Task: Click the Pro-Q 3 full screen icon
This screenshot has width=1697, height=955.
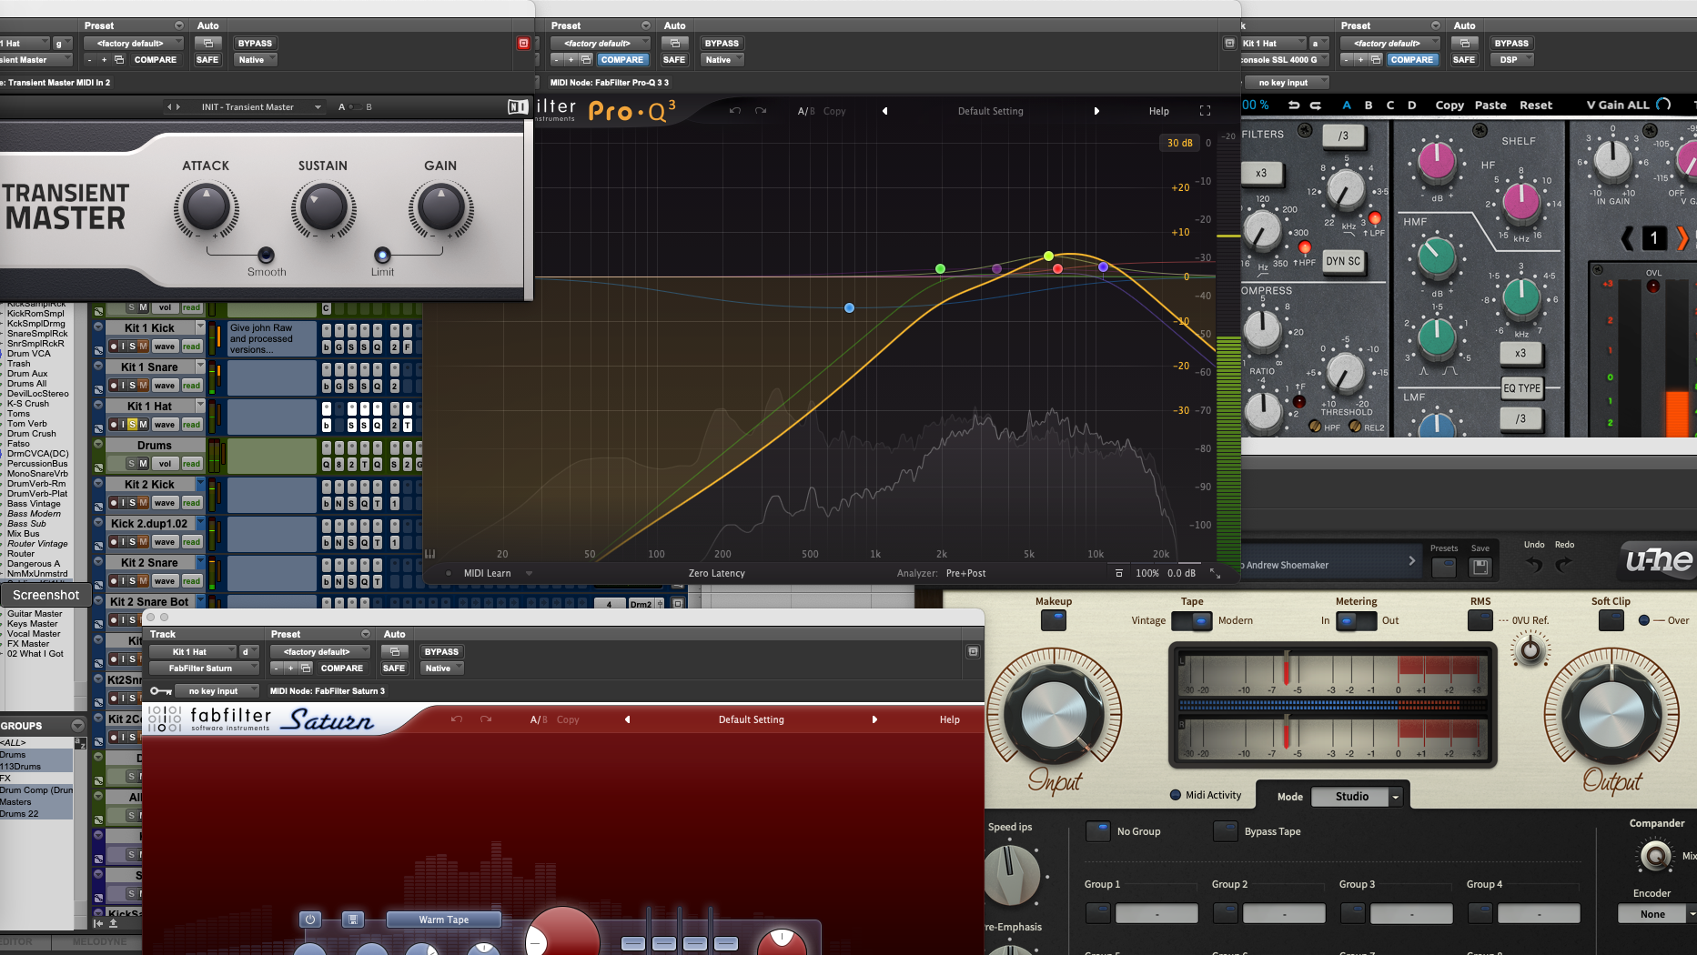Action: tap(1205, 111)
